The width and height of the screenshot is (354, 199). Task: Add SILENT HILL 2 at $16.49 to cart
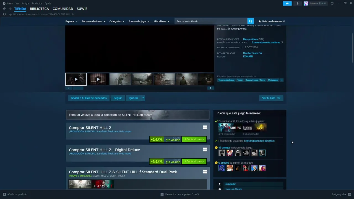pyautogui.click(x=194, y=139)
